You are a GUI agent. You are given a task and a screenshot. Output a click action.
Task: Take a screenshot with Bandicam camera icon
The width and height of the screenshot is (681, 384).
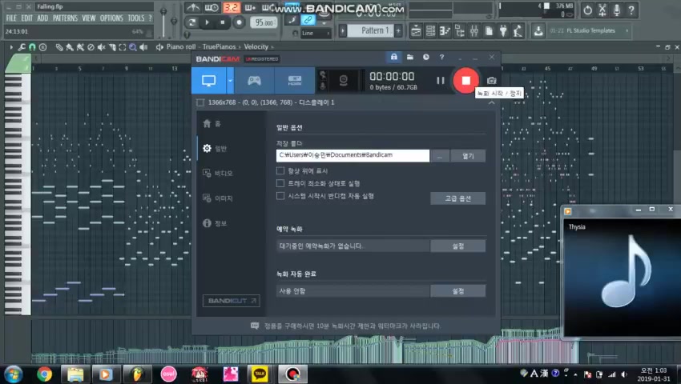click(491, 81)
